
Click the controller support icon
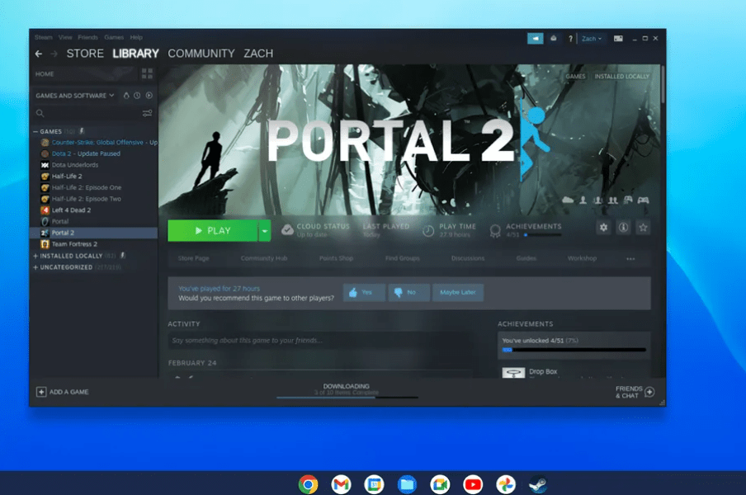[x=644, y=200]
